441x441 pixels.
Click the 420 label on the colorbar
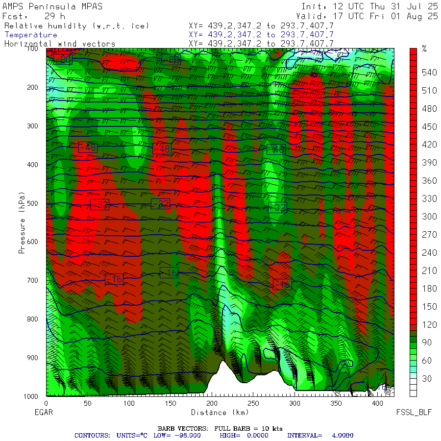(x=429, y=145)
